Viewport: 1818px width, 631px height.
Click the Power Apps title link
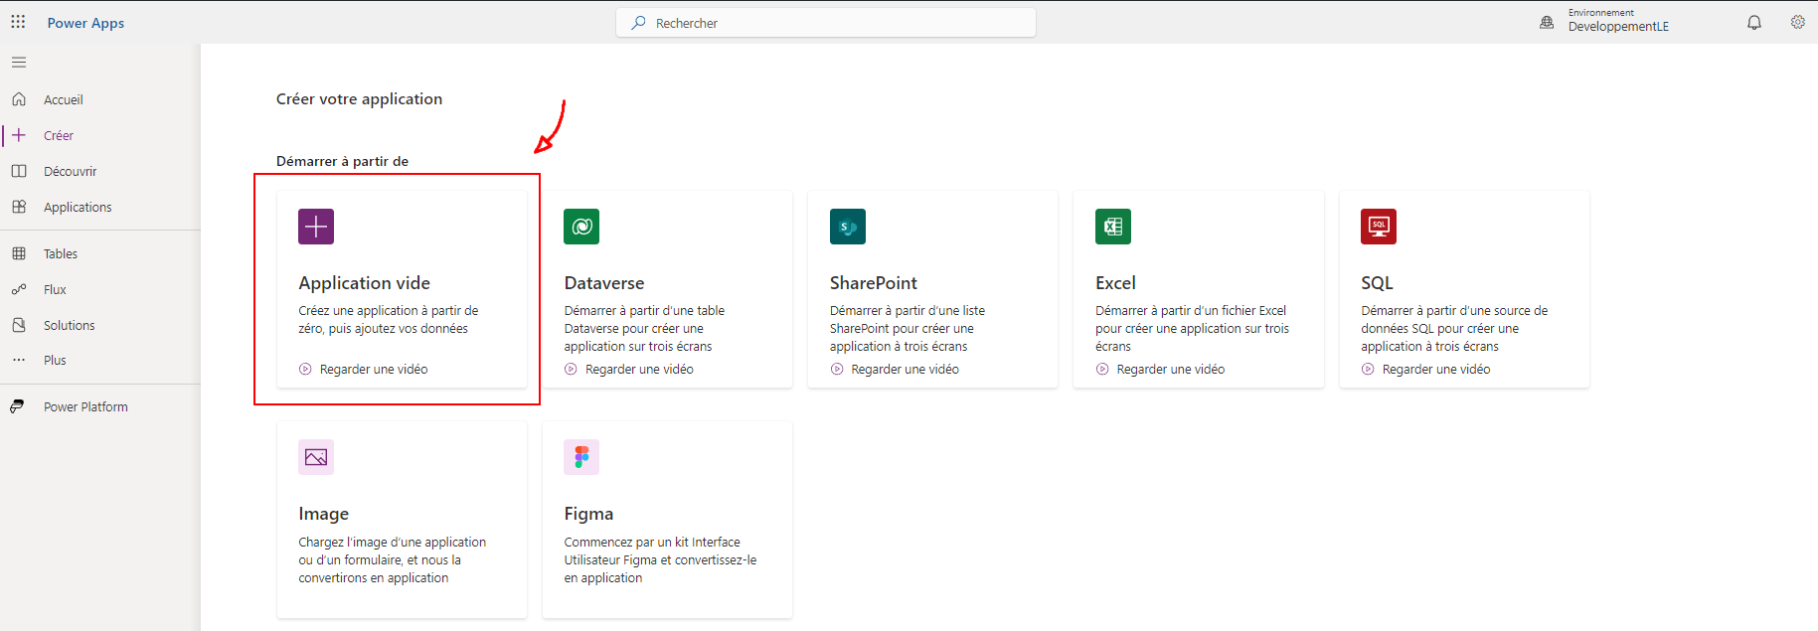coord(85,23)
